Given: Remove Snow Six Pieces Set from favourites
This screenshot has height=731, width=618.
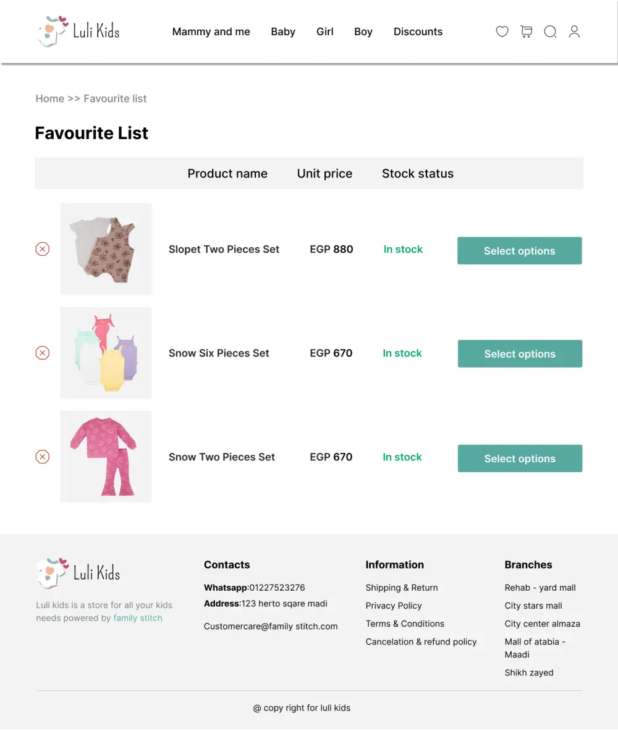Looking at the screenshot, I should coord(42,353).
